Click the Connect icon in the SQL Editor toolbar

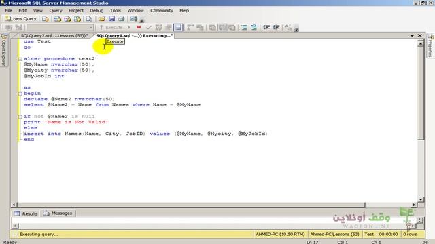(x=9, y=27)
